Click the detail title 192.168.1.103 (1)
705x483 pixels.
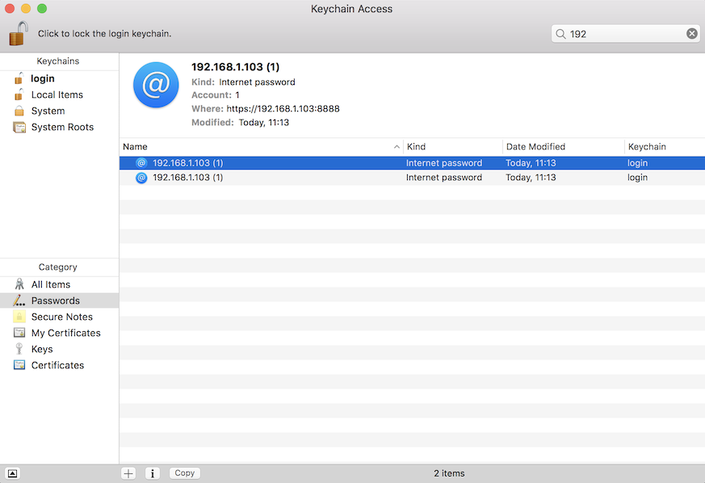point(235,67)
